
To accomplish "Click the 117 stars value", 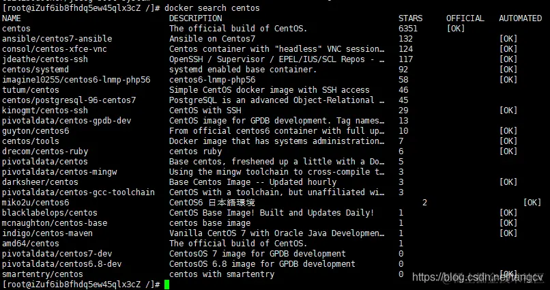I will pyautogui.click(x=405, y=59).
